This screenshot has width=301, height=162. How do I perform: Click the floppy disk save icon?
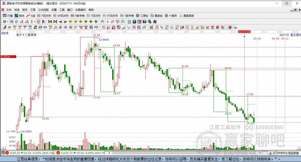(145, 22)
